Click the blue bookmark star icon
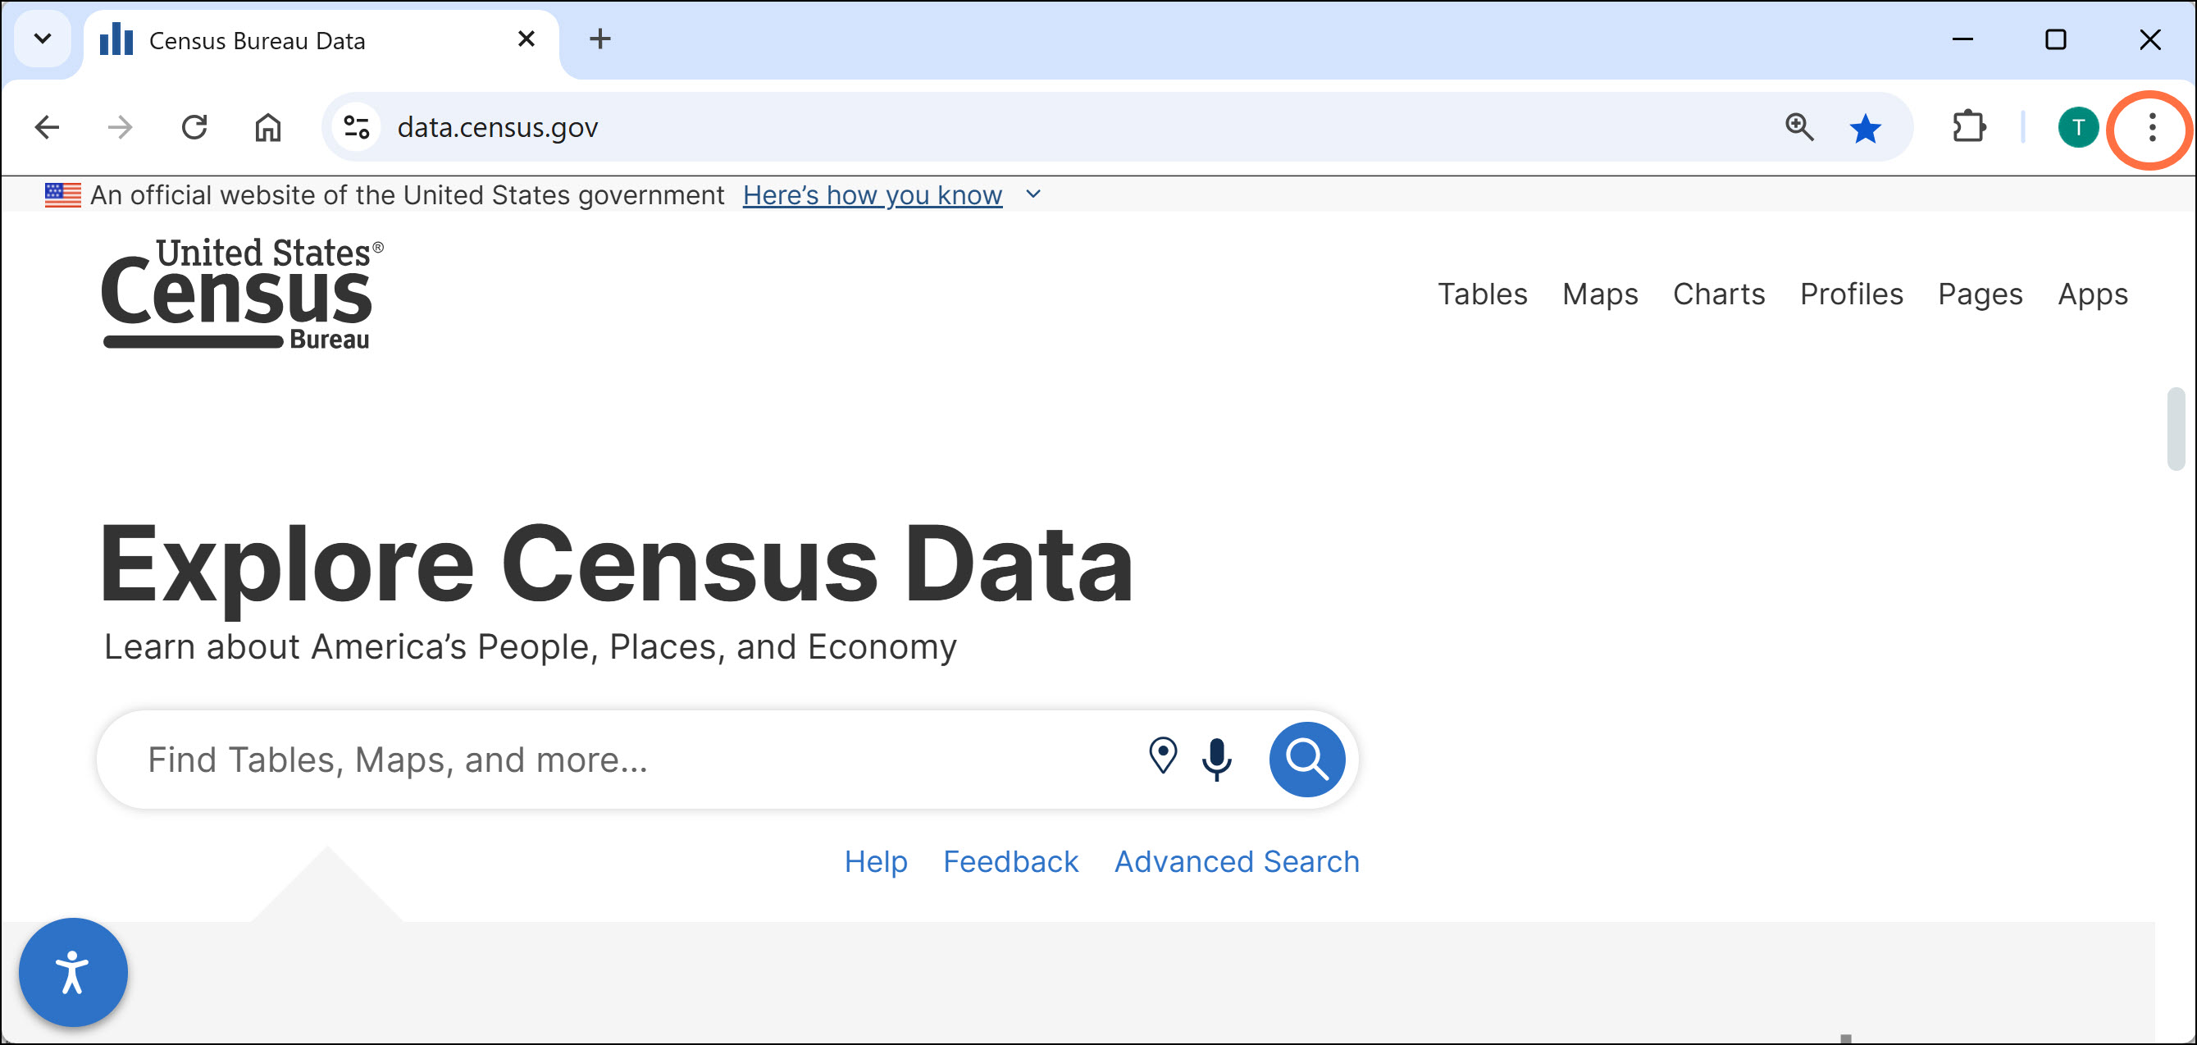Screen dimensions: 2197x1045 pyautogui.click(x=1865, y=128)
